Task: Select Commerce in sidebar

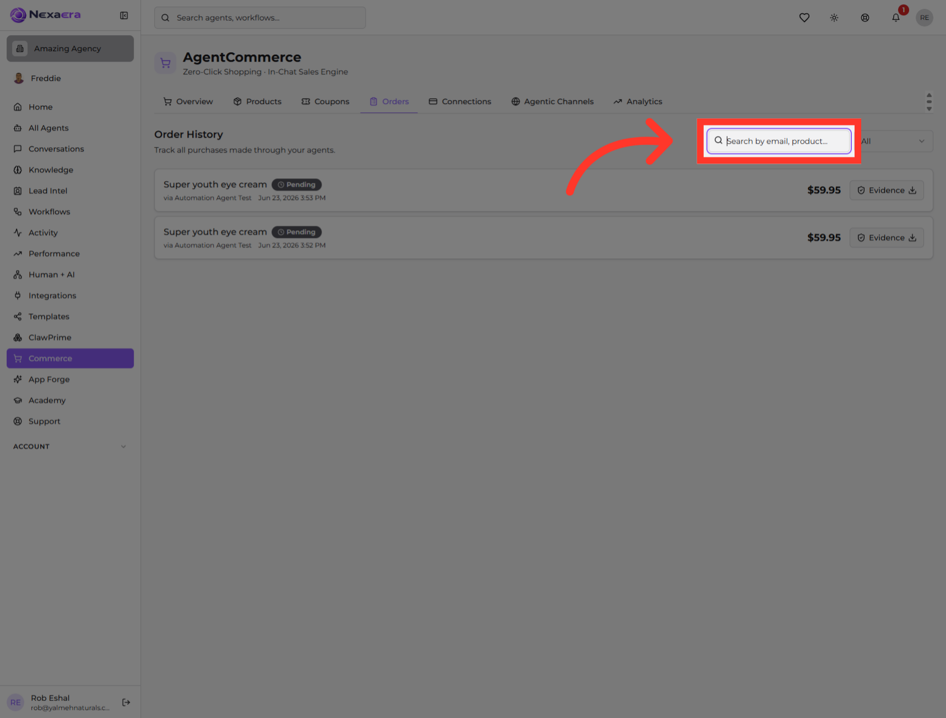Action: pyautogui.click(x=70, y=358)
